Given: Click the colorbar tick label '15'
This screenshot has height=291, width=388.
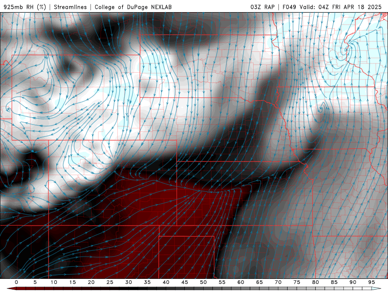Looking at the screenshot, I should (x=72, y=282).
